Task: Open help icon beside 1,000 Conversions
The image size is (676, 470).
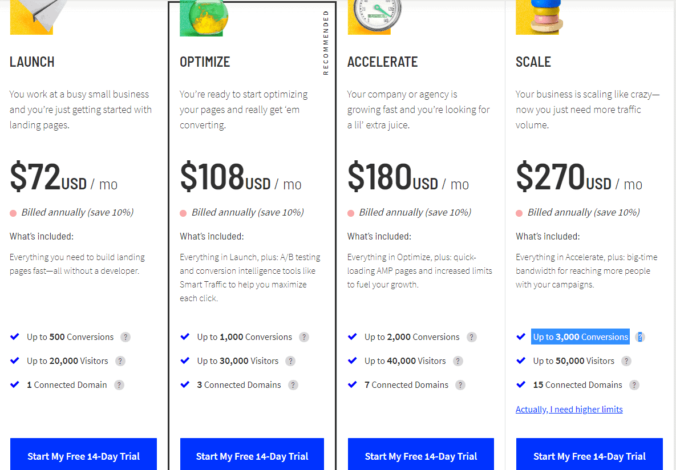Action: [x=304, y=337]
